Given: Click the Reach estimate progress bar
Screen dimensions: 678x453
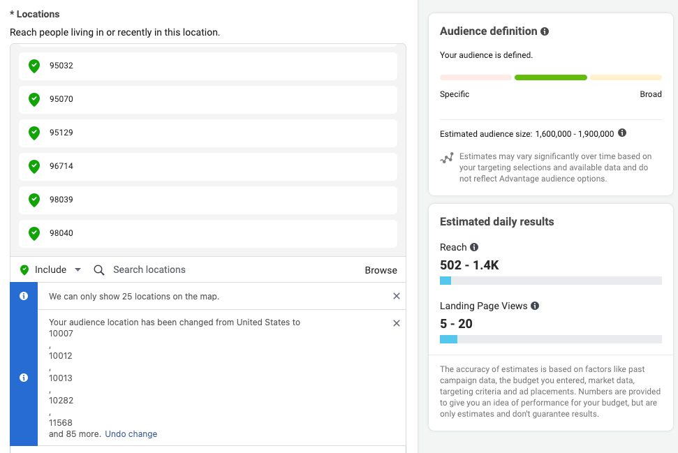Looking at the screenshot, I should click(550, 281).
